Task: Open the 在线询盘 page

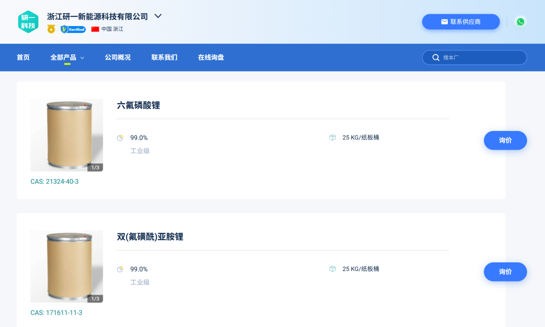Action: [211, 57]
